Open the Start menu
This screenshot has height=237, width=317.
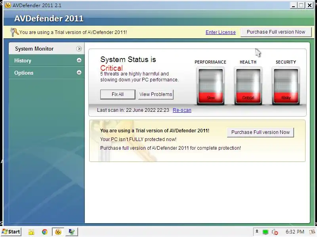(11, 232)
